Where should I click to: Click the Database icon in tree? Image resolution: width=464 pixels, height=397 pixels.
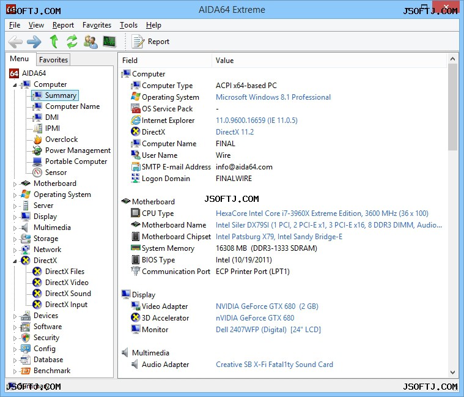click(x=26, y=360)
